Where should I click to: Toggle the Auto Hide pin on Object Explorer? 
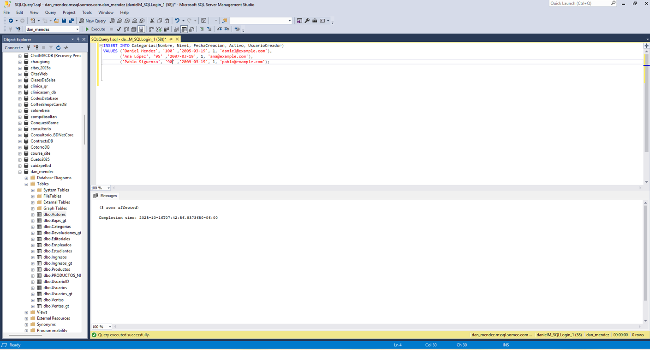coord(78,39)
